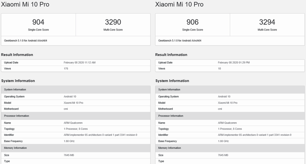The height and width of the screenshot is (164, 306).
Task: Click left Memory Information section header
Action: click(76, 148)
